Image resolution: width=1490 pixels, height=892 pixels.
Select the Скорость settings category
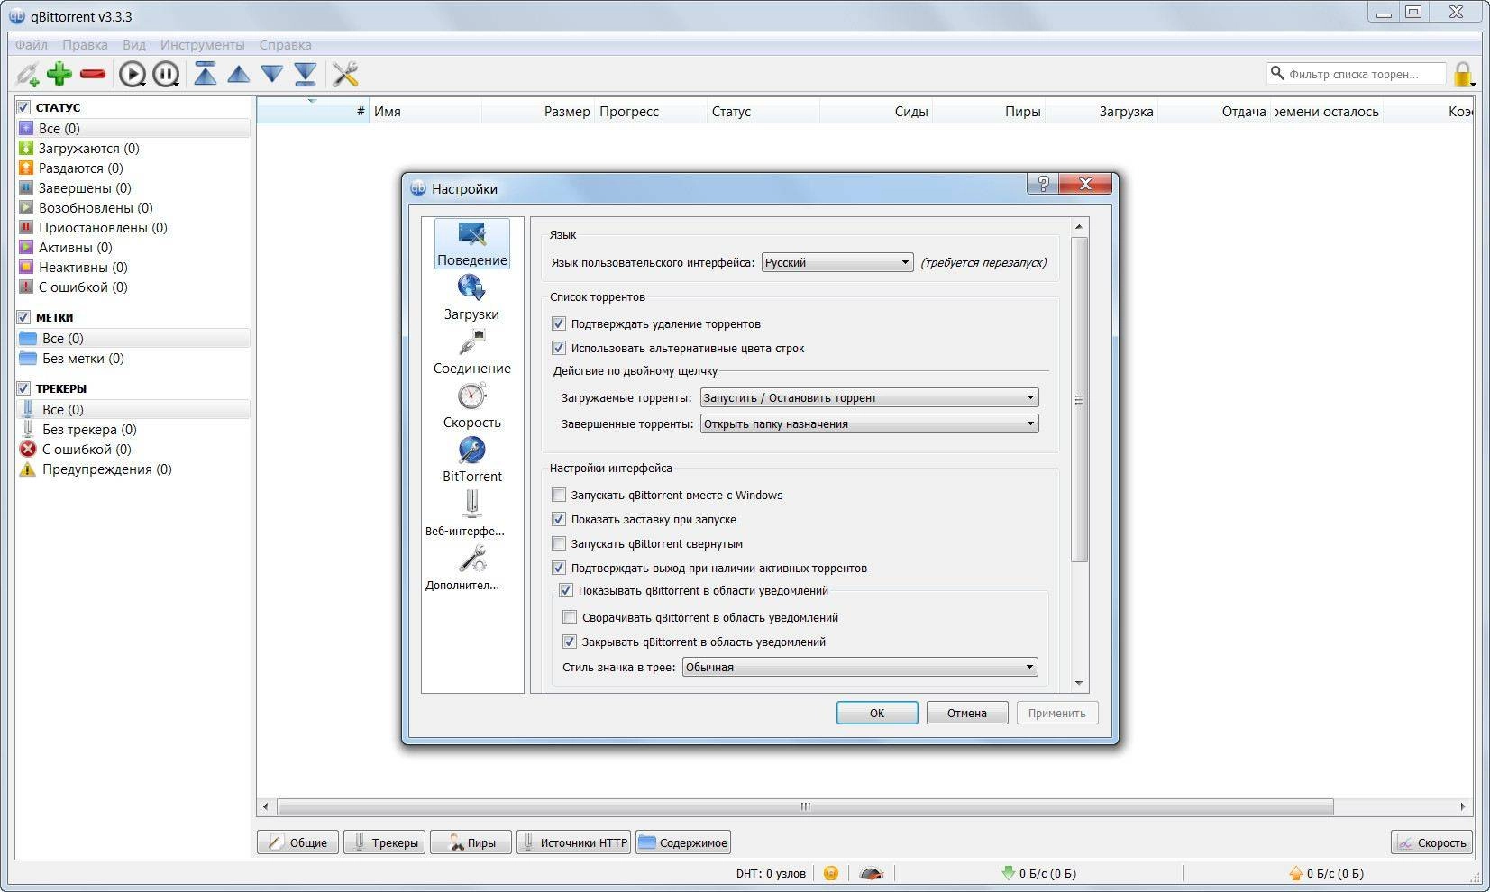(471, 405)
